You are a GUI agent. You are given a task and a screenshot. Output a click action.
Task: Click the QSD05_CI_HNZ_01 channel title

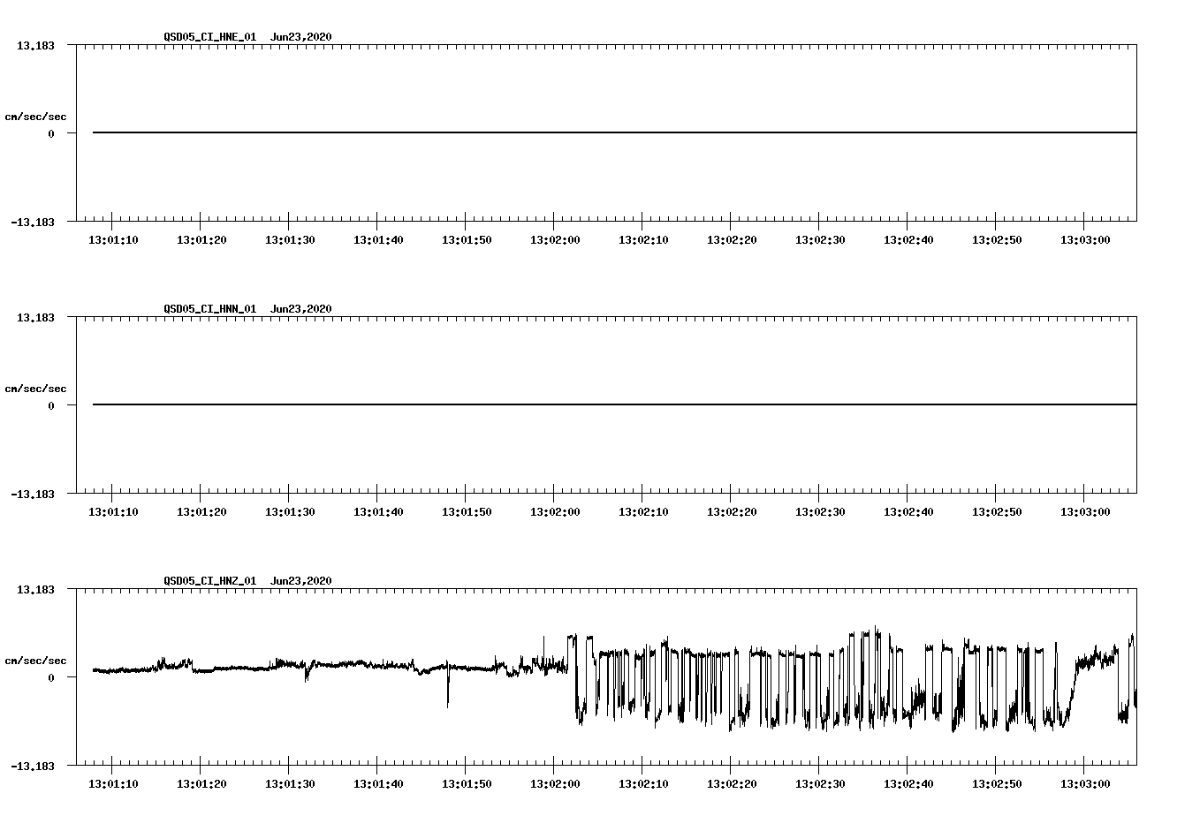click(210, 581)
